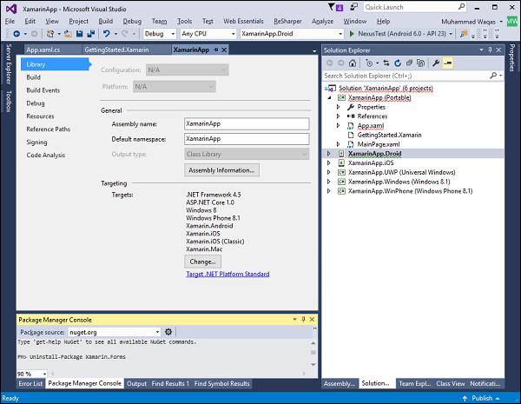Open the Toolbox side tab
521x404 pixels.
(x=9, y=101)
